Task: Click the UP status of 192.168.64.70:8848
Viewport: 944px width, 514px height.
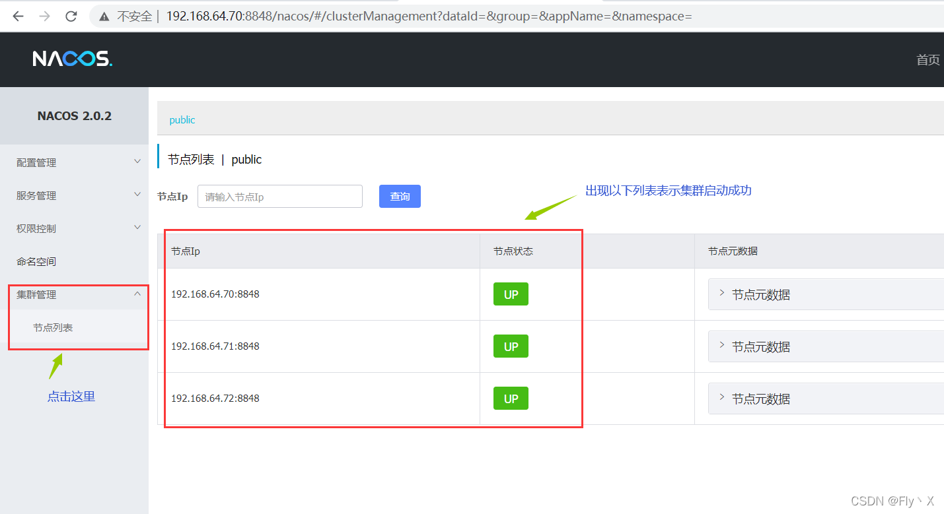Action: point(511,294)
